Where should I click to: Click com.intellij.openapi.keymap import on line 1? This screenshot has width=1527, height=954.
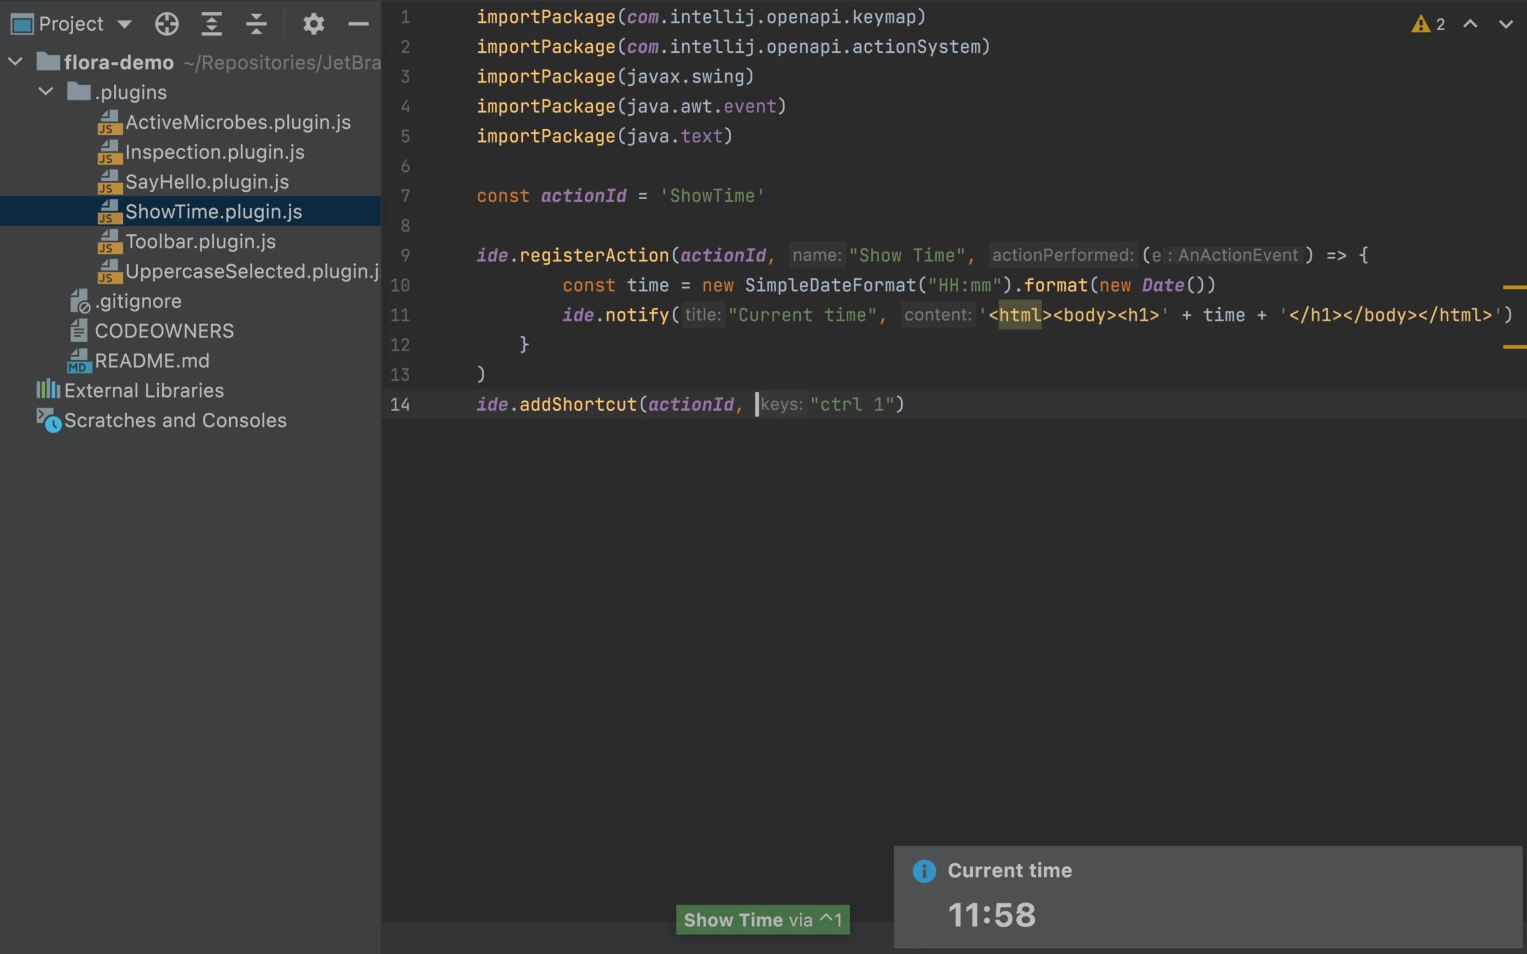[x=771, y=17]
